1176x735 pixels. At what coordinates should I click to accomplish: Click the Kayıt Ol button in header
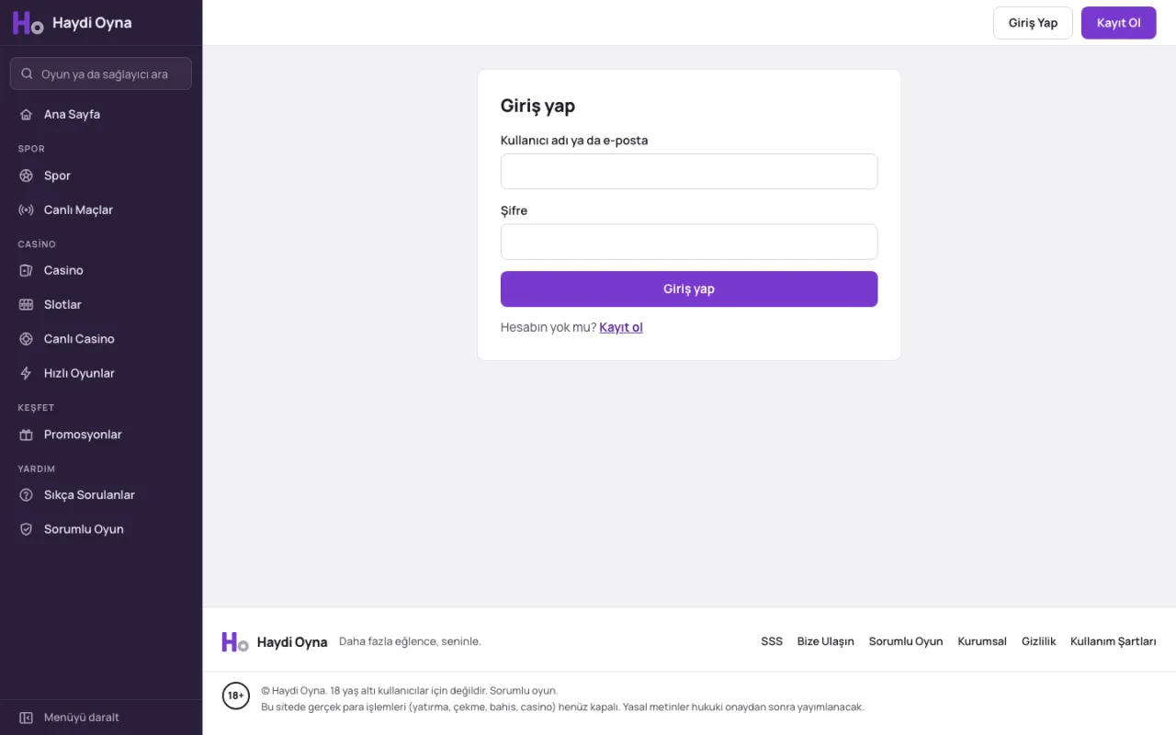pos(1118,23)
